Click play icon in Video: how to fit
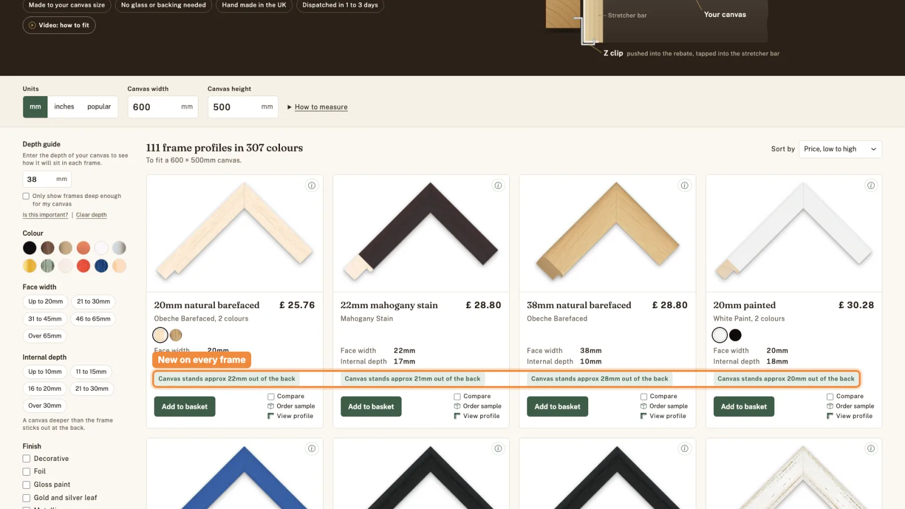 (x=32, y=25)
